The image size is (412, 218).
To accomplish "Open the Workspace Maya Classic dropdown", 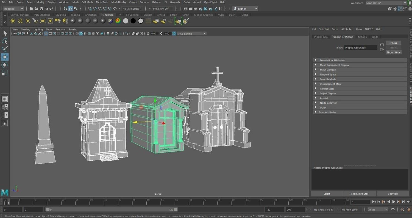I will pyautogui.click(x=386, y=3).
